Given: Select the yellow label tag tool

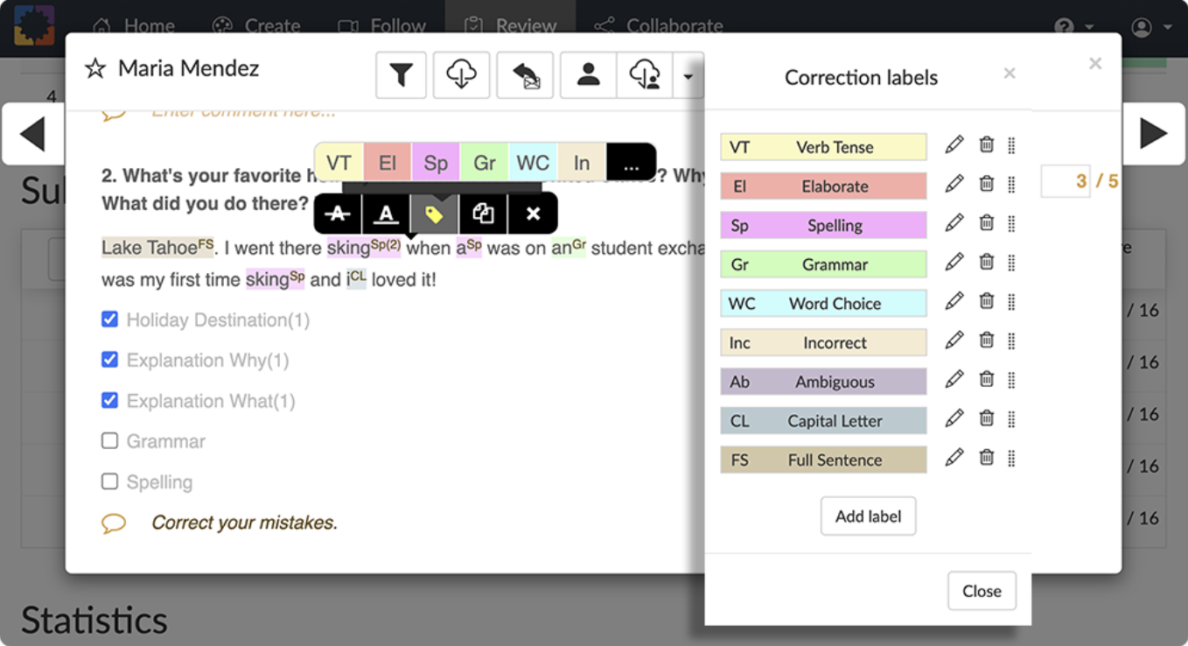Looking at the screenshot, I should click(435, 213).
